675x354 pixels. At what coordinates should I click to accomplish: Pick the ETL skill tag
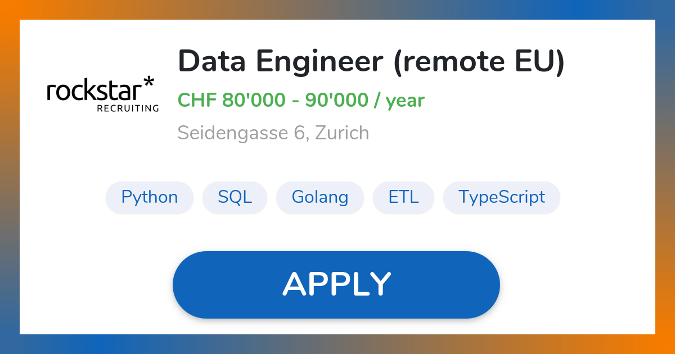tap(403, 197)
